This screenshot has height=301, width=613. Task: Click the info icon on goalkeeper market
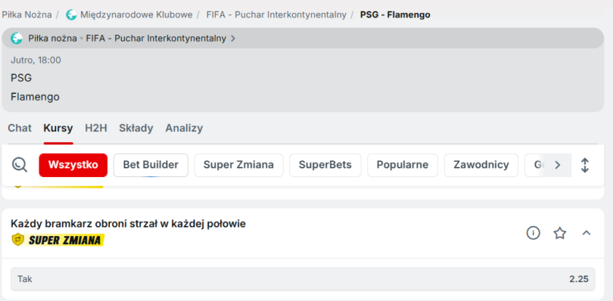coord(534,233)
